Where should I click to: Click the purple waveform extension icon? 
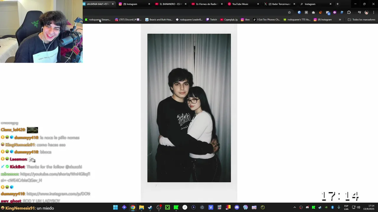(x=335, y=12)
